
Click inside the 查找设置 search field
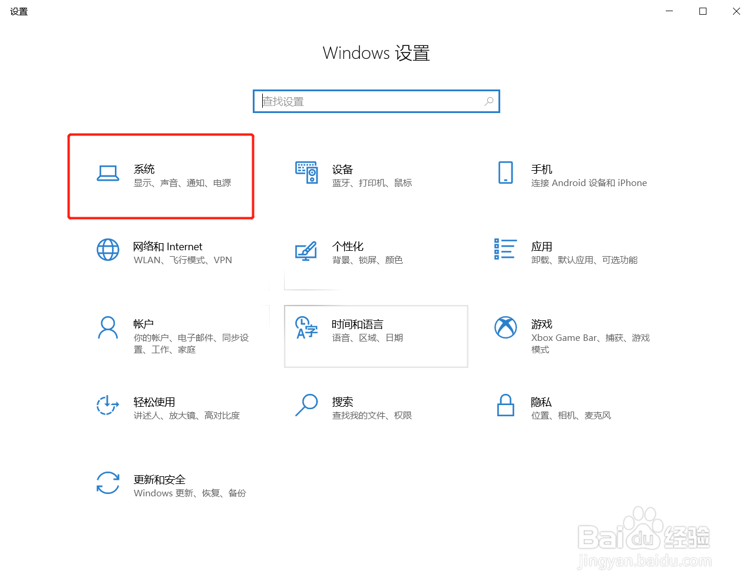click(x=365, y=101)
